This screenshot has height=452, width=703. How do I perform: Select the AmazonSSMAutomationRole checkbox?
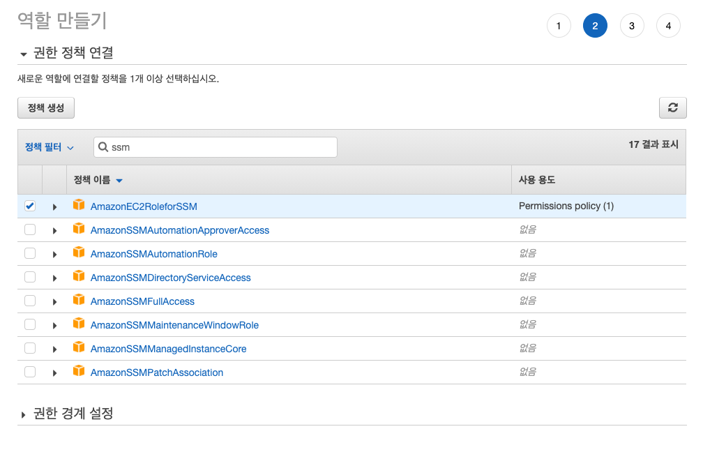click(30, 253)
